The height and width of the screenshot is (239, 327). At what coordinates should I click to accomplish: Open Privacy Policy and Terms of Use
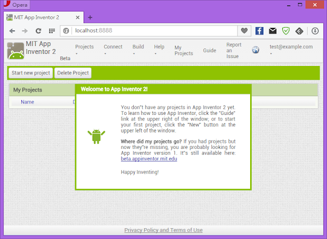(163, 230)
